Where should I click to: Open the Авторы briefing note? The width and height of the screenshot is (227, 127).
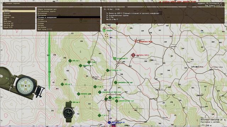click(x=40, y=25)
